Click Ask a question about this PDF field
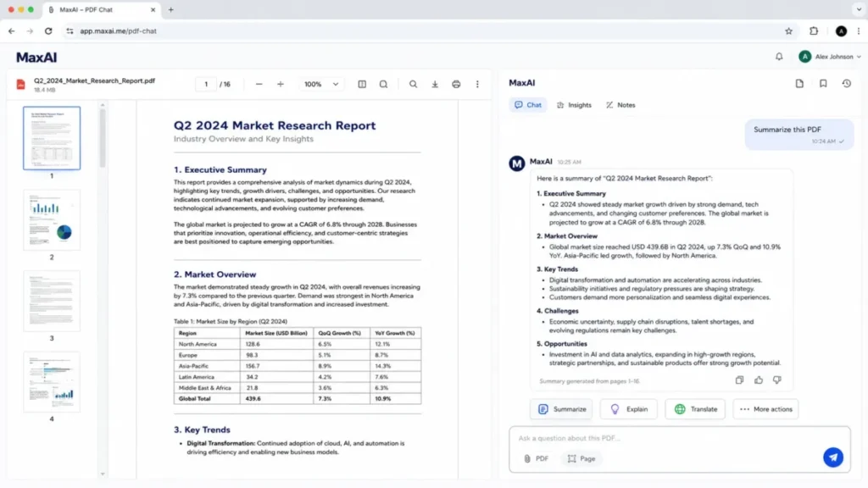Viewport: 868px width, 488px height. [x=680, y=438]
